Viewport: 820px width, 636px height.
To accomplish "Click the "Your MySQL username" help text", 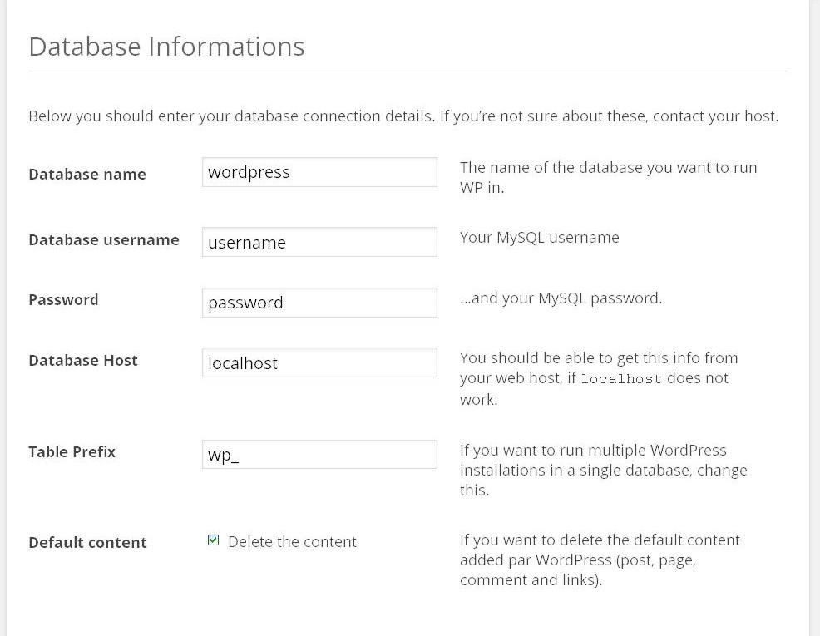I will 540,238.
